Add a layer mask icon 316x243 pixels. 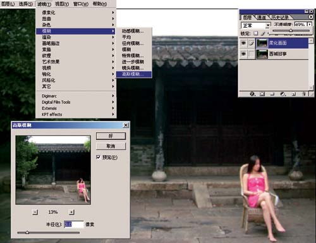click(262, 94)
